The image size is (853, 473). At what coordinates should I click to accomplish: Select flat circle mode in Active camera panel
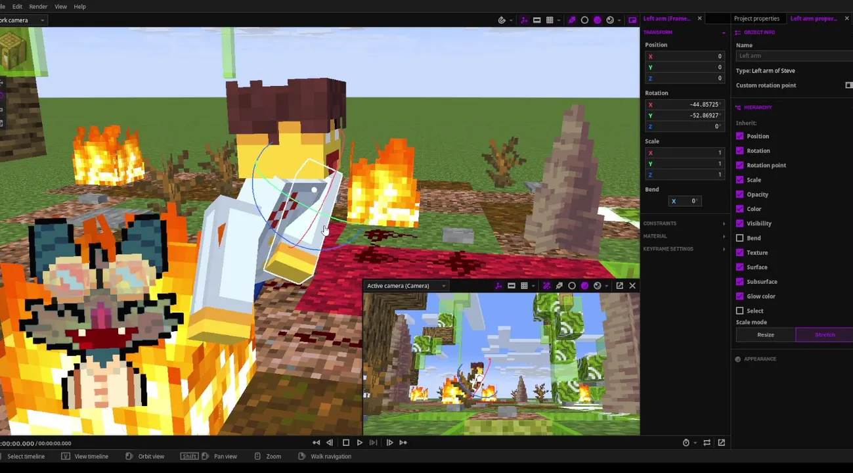coord(572,286)
